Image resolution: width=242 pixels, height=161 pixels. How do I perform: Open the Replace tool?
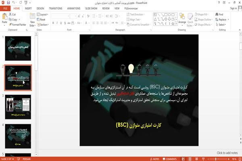click(221, 19)
